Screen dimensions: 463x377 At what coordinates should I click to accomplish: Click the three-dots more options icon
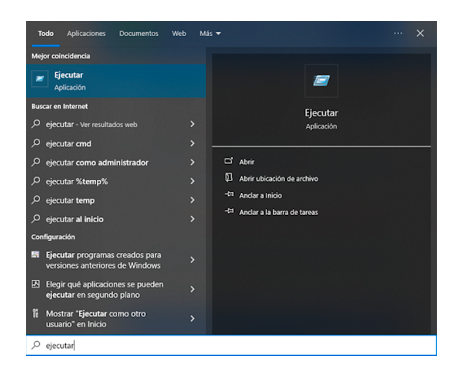(398, 33)
